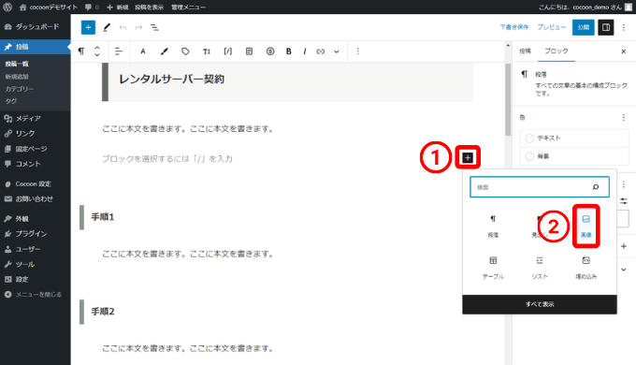
Task: Expand the collapsed sidebar panel chevron
Action: pos(624,270)
